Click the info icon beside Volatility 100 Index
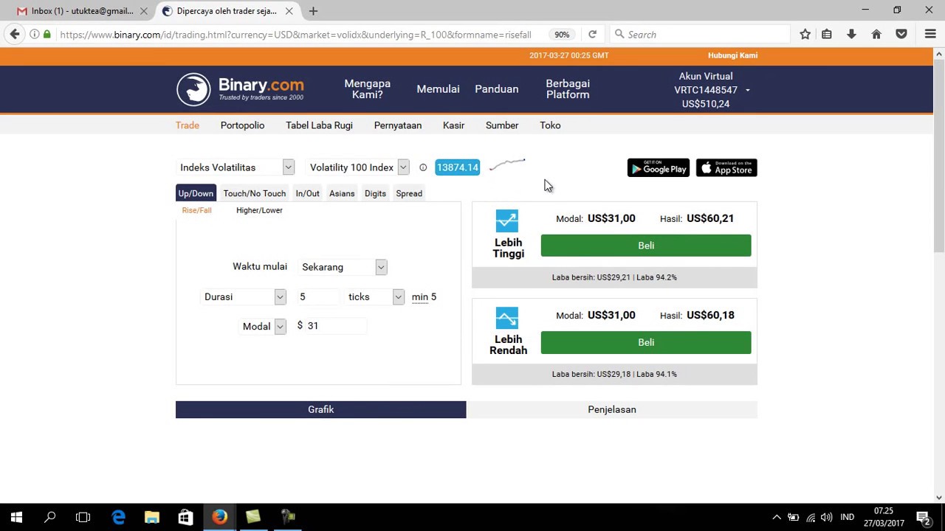945x531 pixels. click(423, 167)
